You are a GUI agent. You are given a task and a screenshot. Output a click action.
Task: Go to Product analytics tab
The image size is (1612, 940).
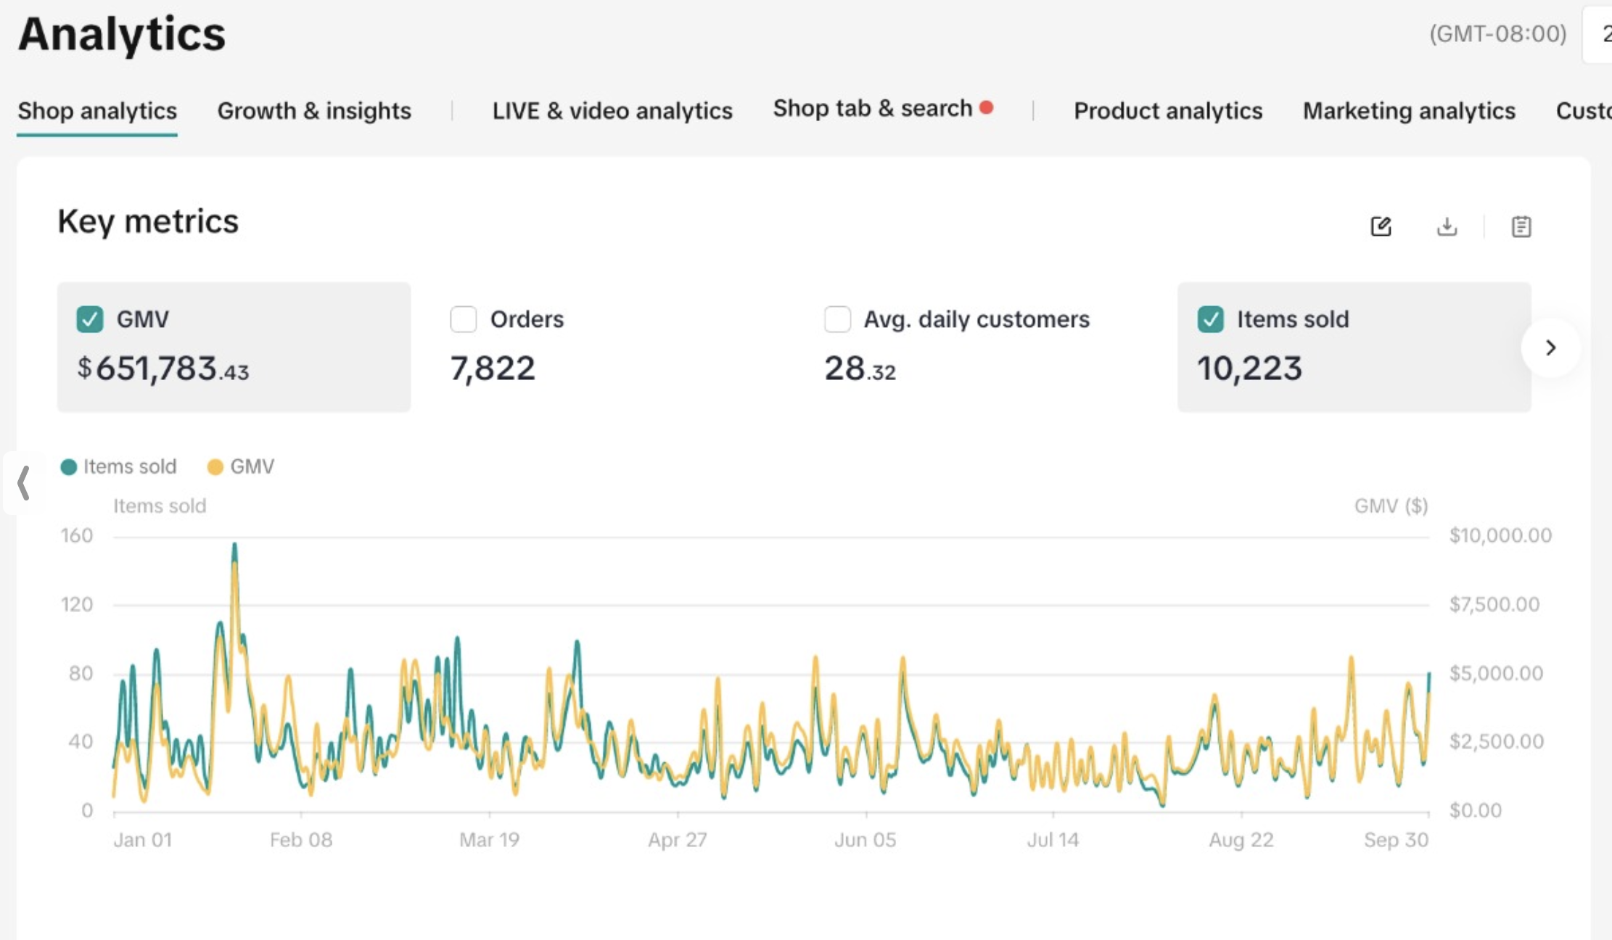[x=1167, y=111]
